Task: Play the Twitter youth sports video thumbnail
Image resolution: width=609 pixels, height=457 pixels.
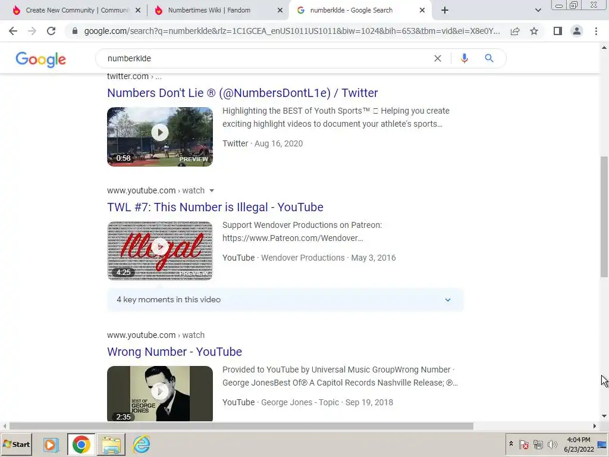Action: coord(160,137)
